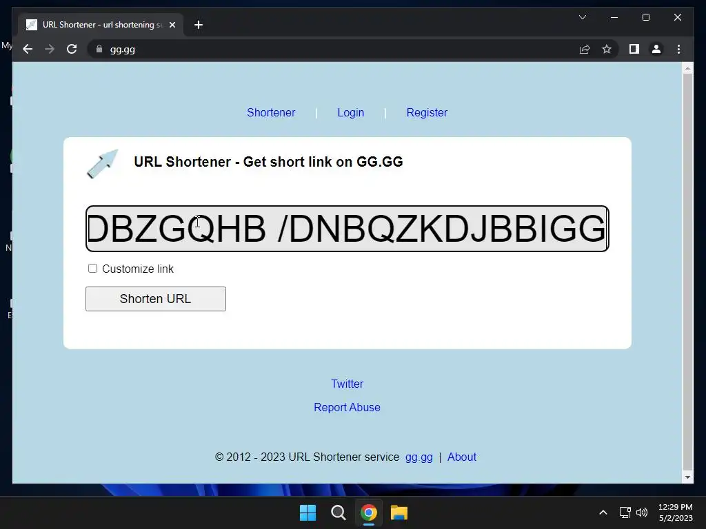Open Chrome three-dot menu

coord(678,49)
